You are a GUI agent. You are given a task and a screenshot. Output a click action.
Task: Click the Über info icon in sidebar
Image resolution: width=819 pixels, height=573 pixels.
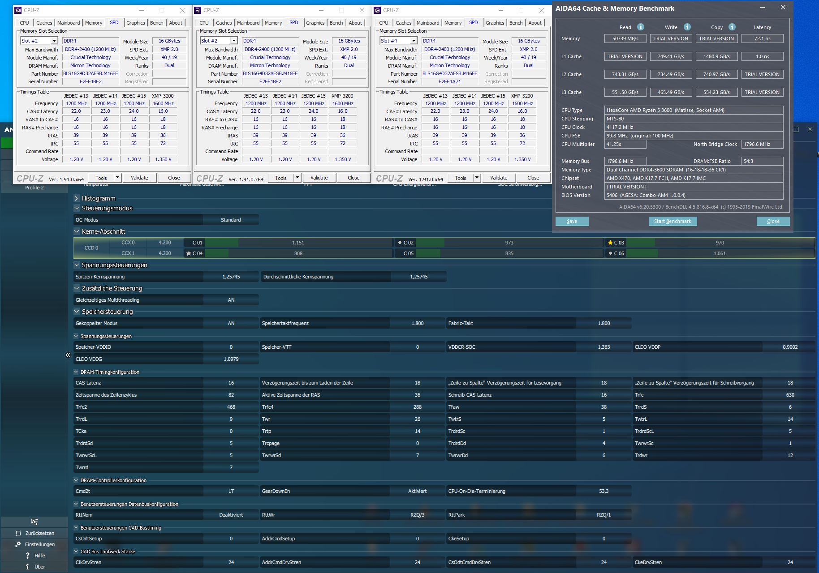click(28, 567)
